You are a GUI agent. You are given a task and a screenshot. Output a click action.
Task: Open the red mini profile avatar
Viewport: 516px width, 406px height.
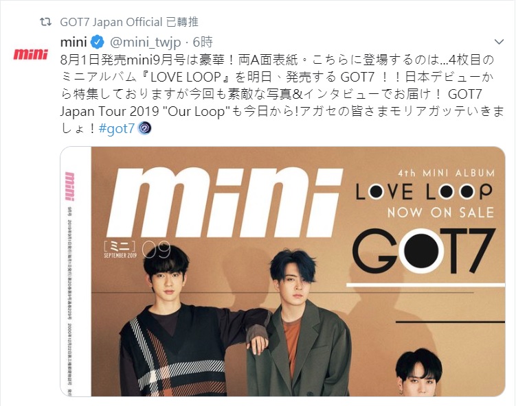(x=31, y=54)
